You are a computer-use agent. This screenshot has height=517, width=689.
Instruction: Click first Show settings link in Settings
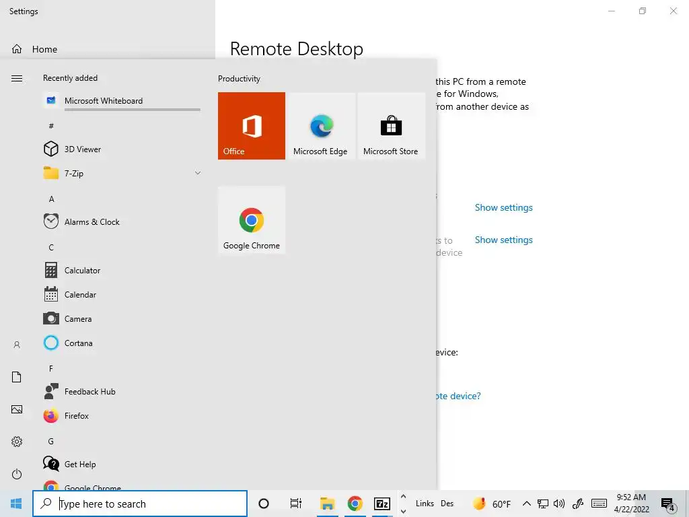[503, 207]
